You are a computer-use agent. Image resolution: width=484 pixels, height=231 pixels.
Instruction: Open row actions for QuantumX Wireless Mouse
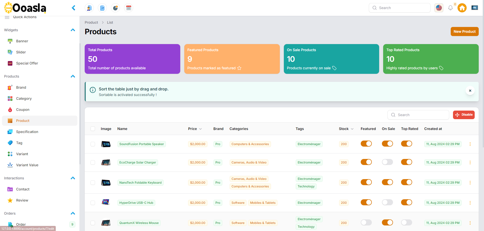[470, 223]
